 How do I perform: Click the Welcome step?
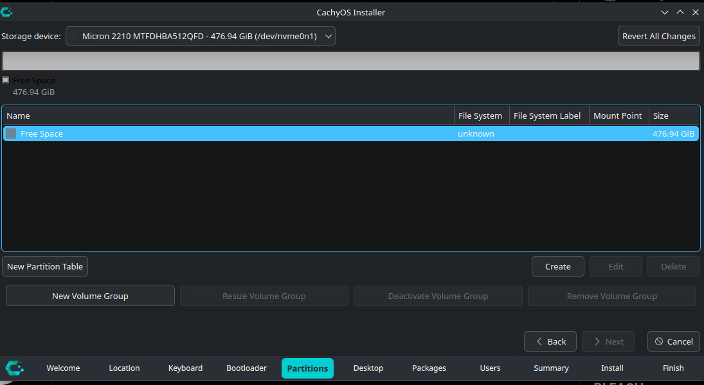coord(63,368)
